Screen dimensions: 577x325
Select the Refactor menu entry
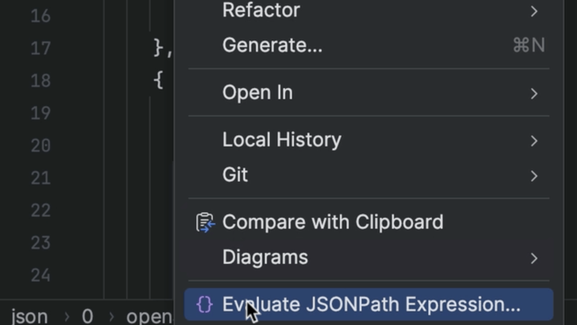point(261,10)
